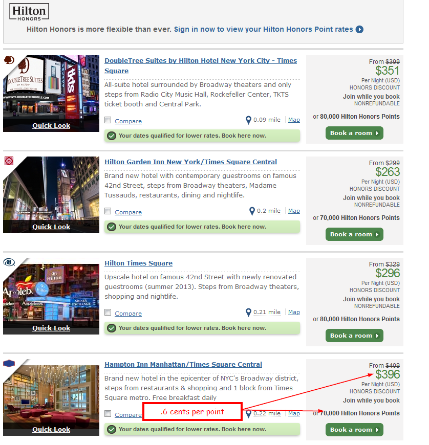Click the 0.09 mile distance text
Screen dimensions: 429x445
(267, 120)
